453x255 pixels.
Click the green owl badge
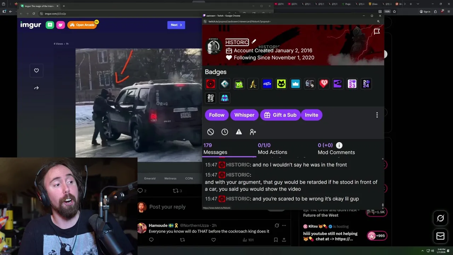point(239,84)
